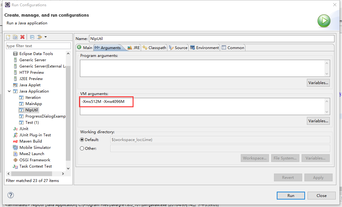The image size is (342, 207).
Task: Create a new launch configuration
Action: point(8,37)
